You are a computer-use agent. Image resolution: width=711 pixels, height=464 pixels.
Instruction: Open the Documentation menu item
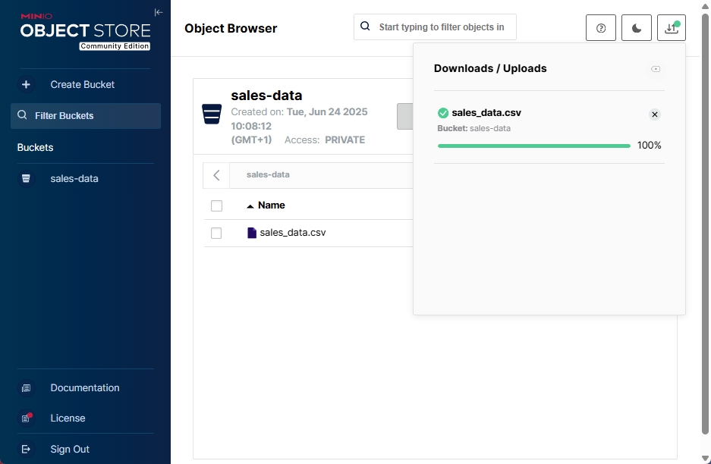[84, 388]
